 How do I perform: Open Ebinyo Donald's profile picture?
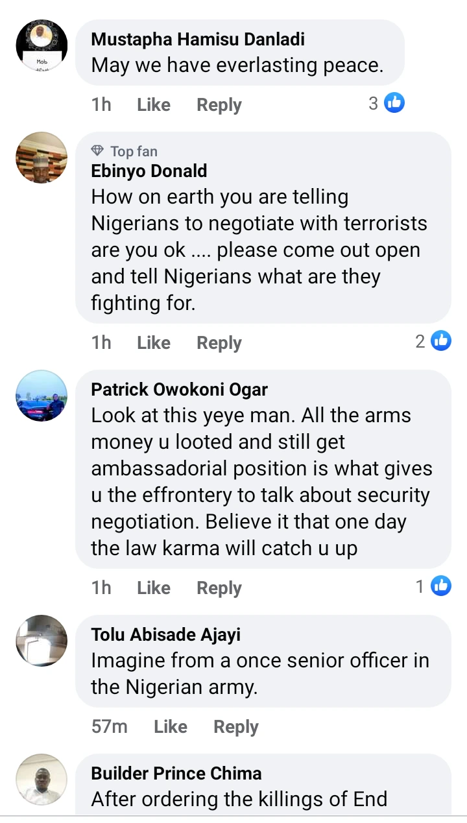click(42, 158)
